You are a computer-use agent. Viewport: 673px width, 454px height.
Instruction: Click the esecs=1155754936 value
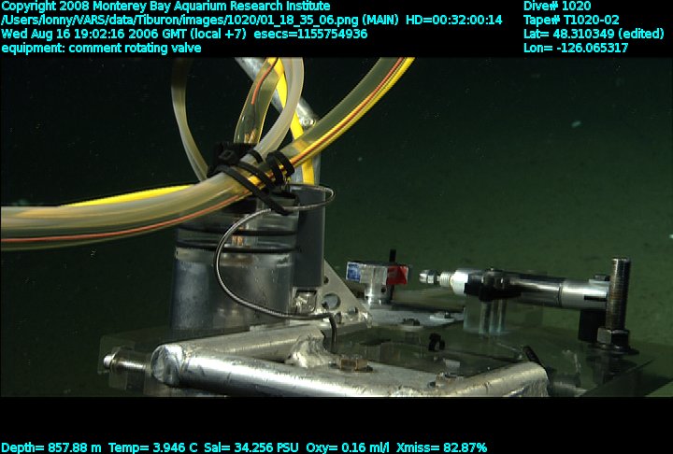point(310,35)
